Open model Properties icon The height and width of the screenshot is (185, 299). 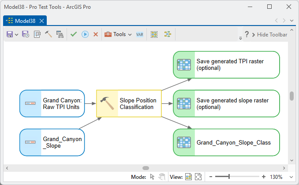click(x=37, y=34)
